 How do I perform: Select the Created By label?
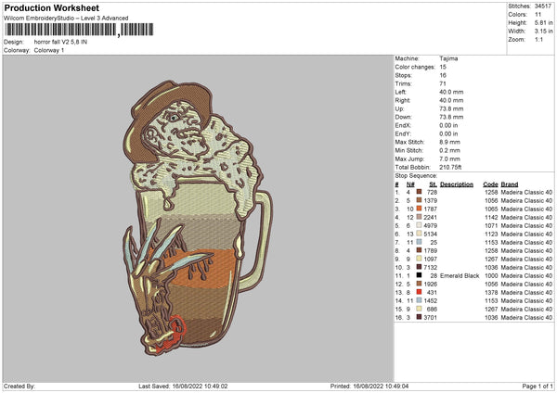(x=19, y=386)
